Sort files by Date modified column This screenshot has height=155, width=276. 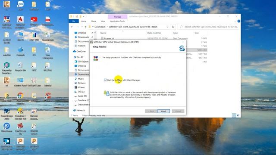[x=154, y=33]
